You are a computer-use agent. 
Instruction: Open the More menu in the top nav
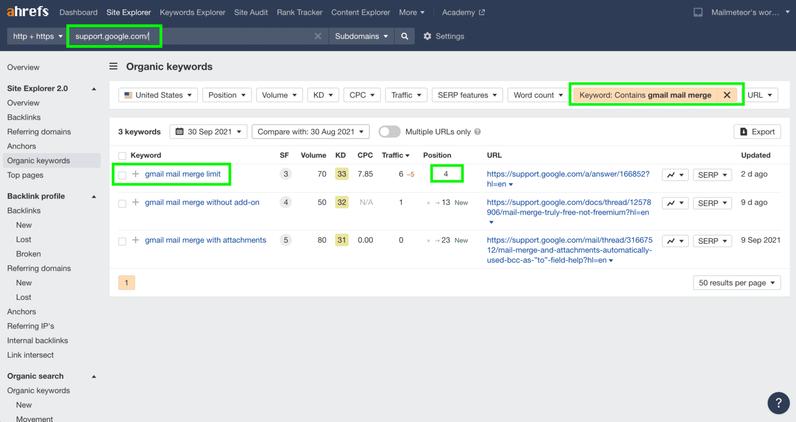[412, 12]
